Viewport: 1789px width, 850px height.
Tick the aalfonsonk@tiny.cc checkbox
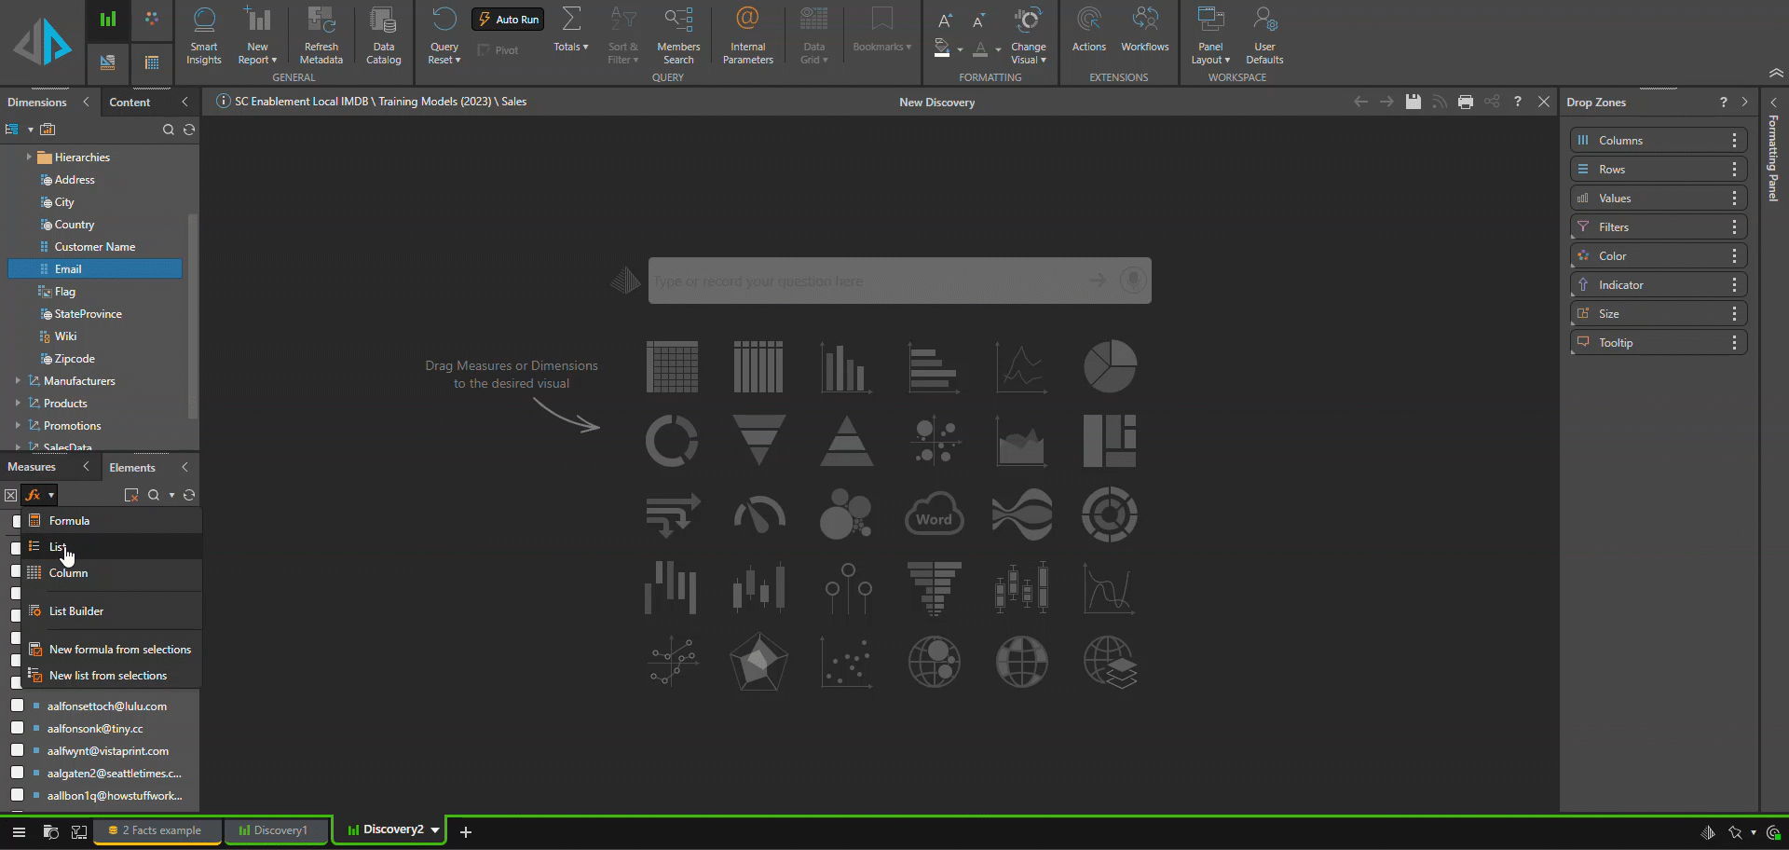[x=17, y=728]
